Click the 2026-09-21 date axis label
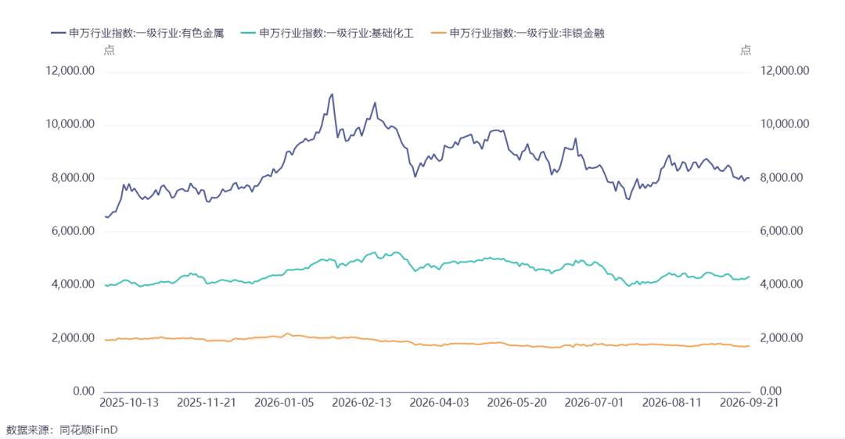The width and height of the screenshot is (845, 439). [x=749, y=403]
